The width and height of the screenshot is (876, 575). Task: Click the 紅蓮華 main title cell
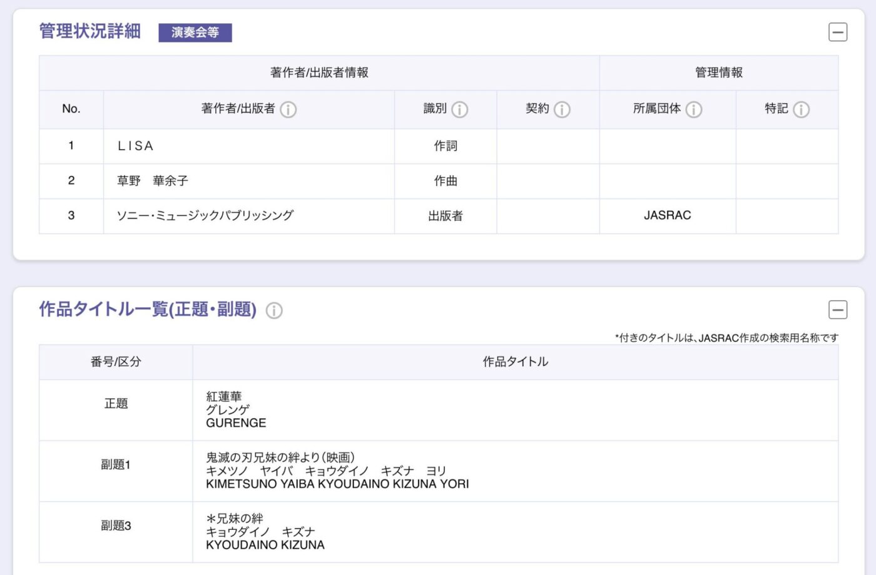tap(224, 397)
